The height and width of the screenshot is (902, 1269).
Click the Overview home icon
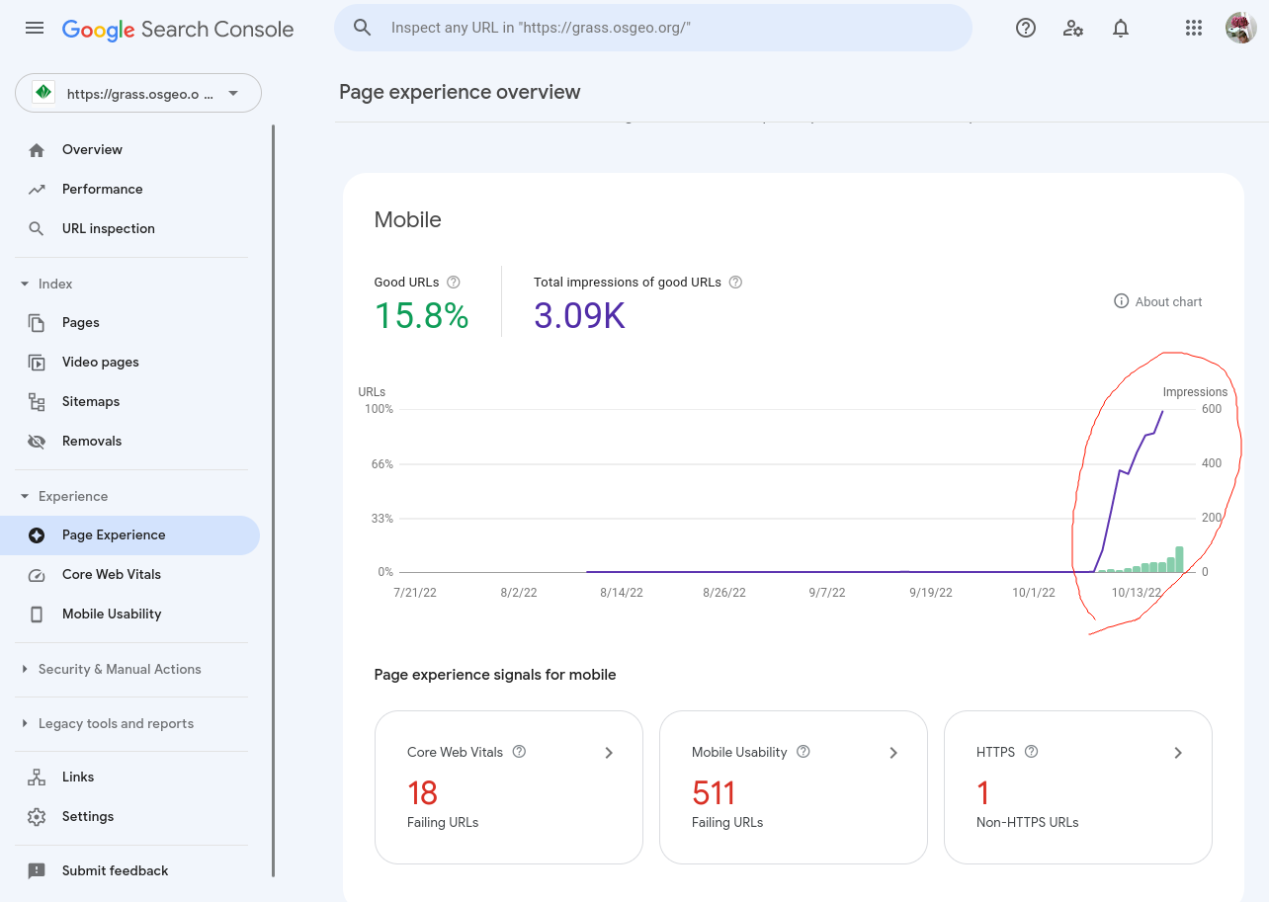tap(37, 150)
